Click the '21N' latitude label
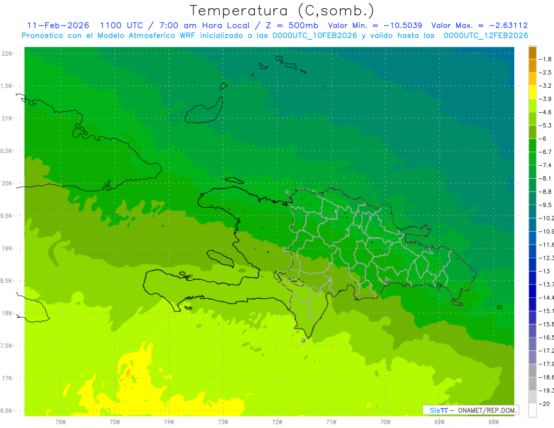This screenshot has height=428, width=554. tap(7, 119)
